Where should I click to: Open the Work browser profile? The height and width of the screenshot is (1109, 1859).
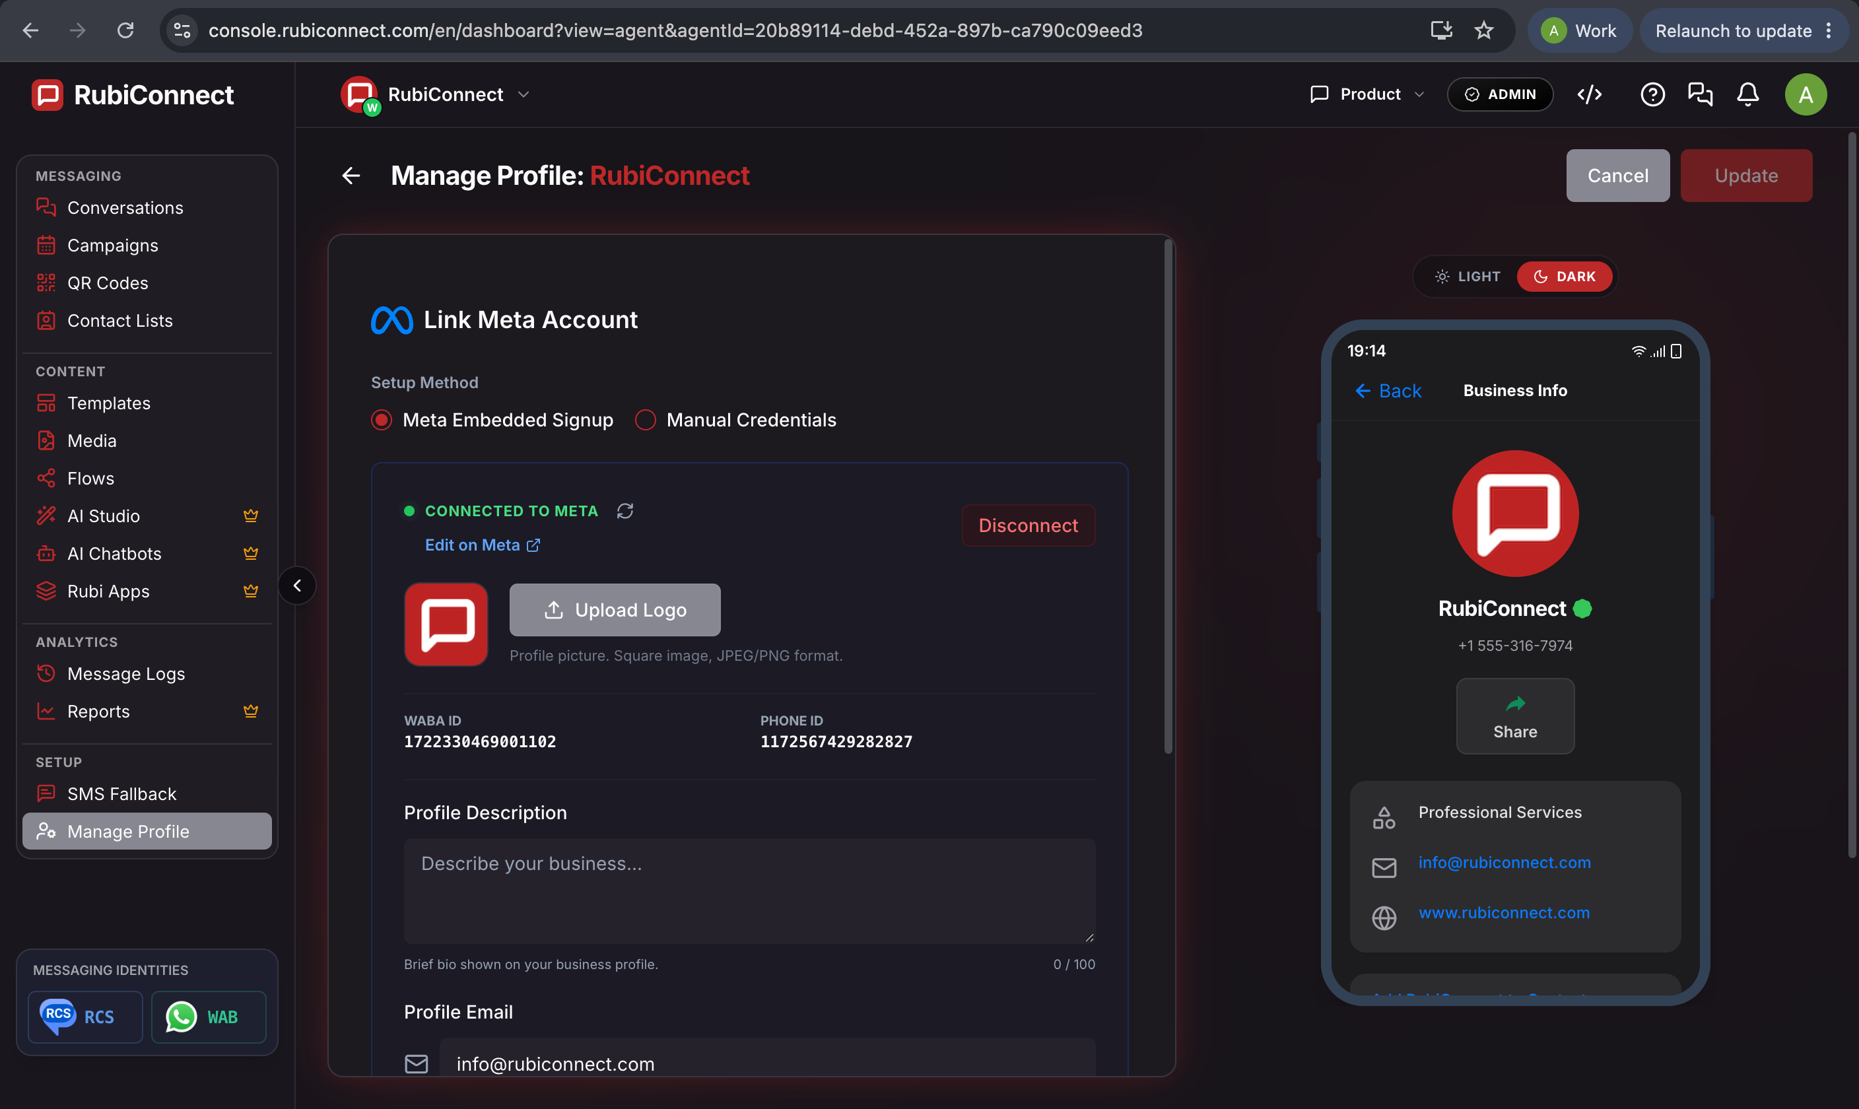[1580, 30]
